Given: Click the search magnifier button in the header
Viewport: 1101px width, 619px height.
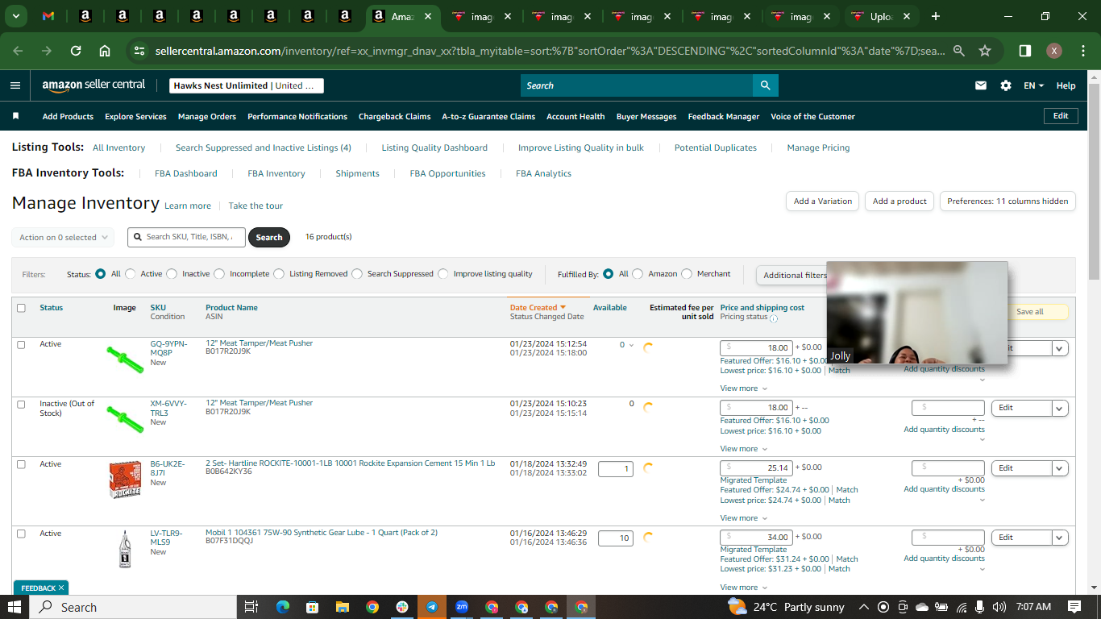Looking at the screenshot, I should click(765, 85).
